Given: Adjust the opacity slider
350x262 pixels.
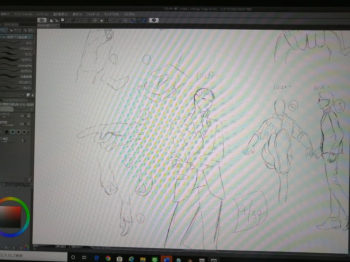Looking at the screenshot, I should click(7, 125).
